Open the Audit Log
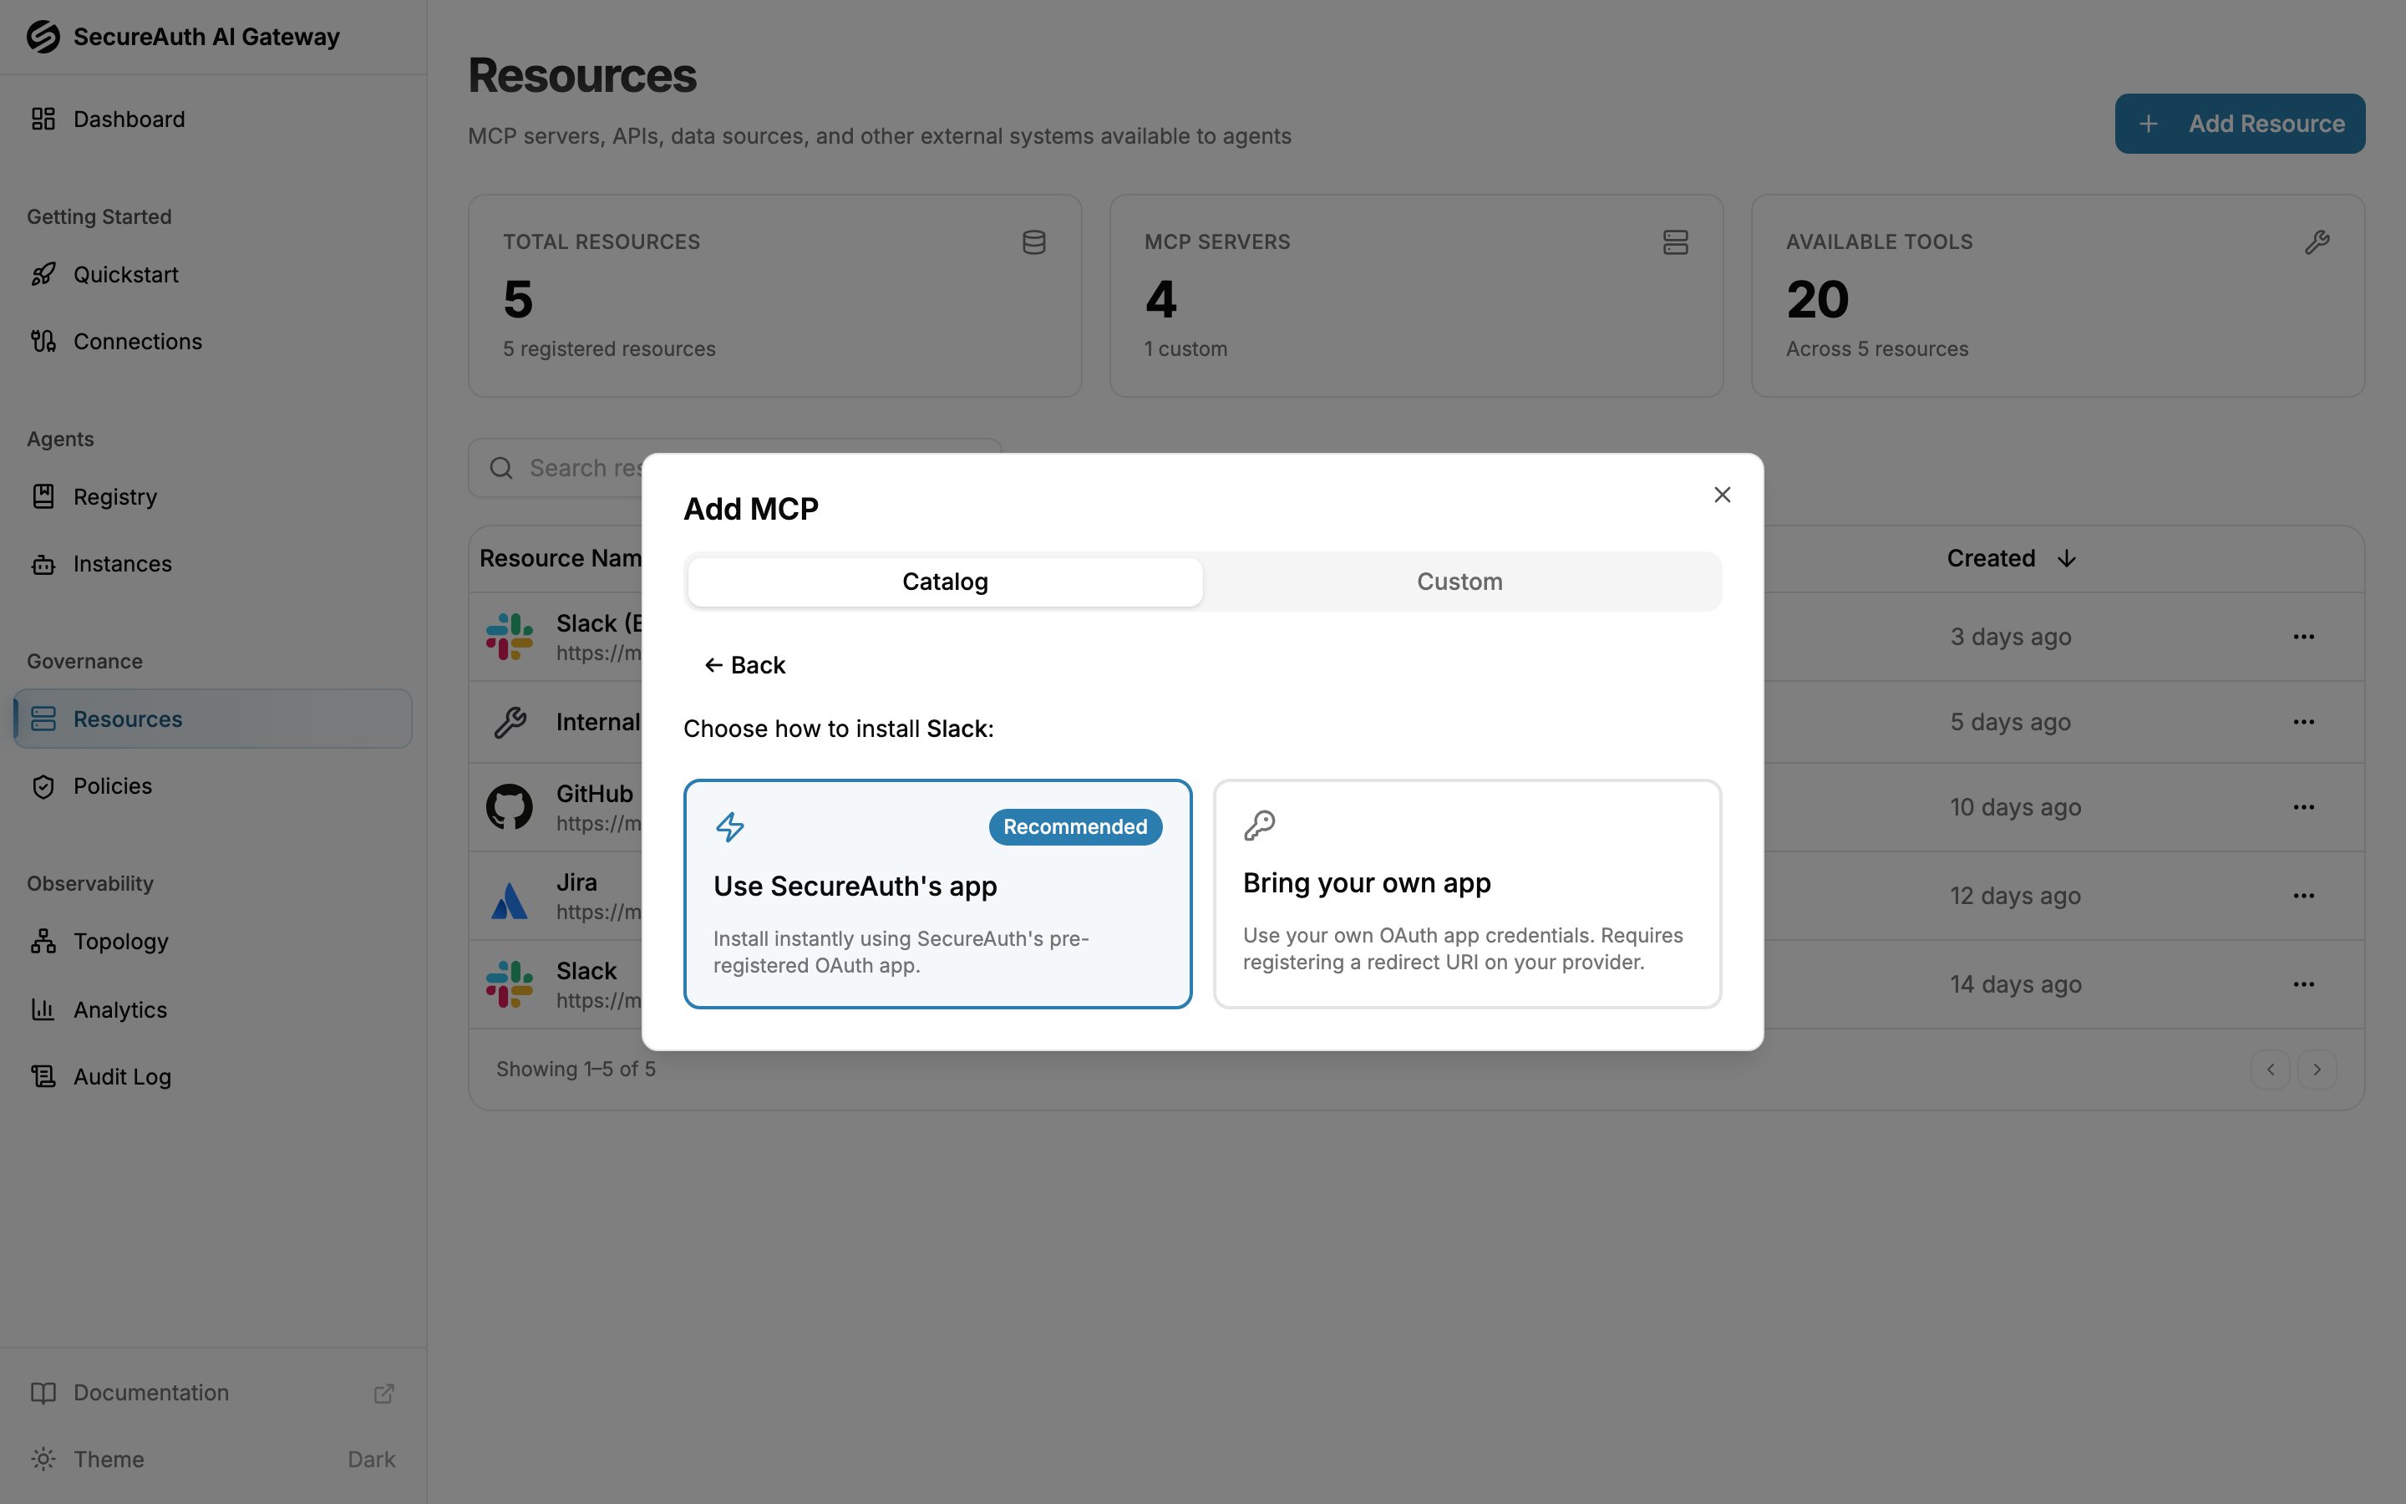 click(213, 1076)
